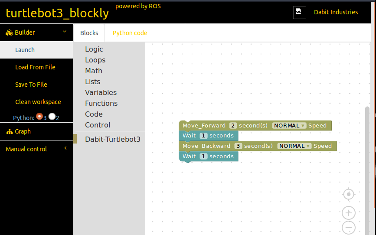Select the Move_Forward block label
The image size is (376, 235).
pyautogui.click(x=204, y=126)
